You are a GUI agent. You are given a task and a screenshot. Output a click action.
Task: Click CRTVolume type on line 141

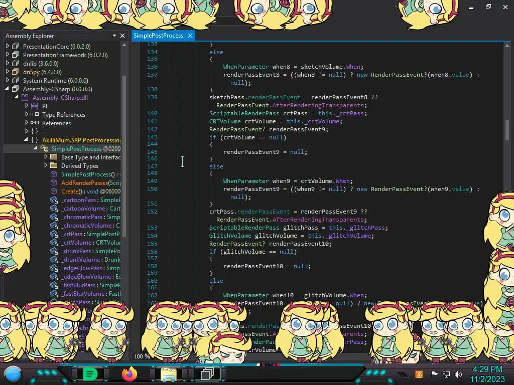point(225,121)
